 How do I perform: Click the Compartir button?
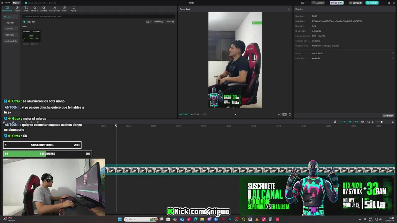coord(356,3)
